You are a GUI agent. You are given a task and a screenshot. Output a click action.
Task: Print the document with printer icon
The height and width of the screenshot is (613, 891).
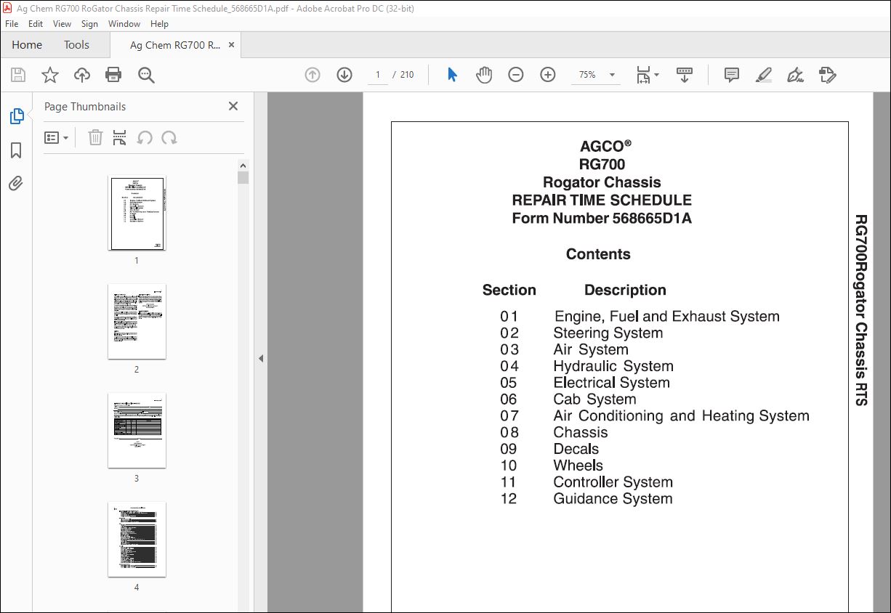[x=113, y=75]
